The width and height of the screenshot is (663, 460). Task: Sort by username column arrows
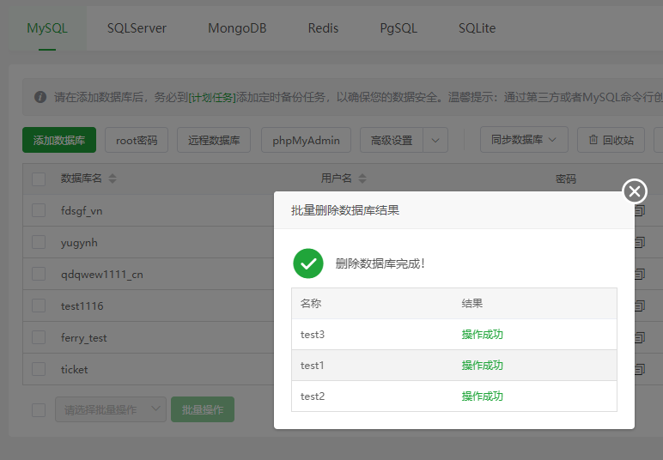(362, 179)
